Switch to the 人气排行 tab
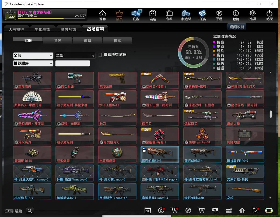The height and width of the screenshot is (217, 280). point(16,29)
